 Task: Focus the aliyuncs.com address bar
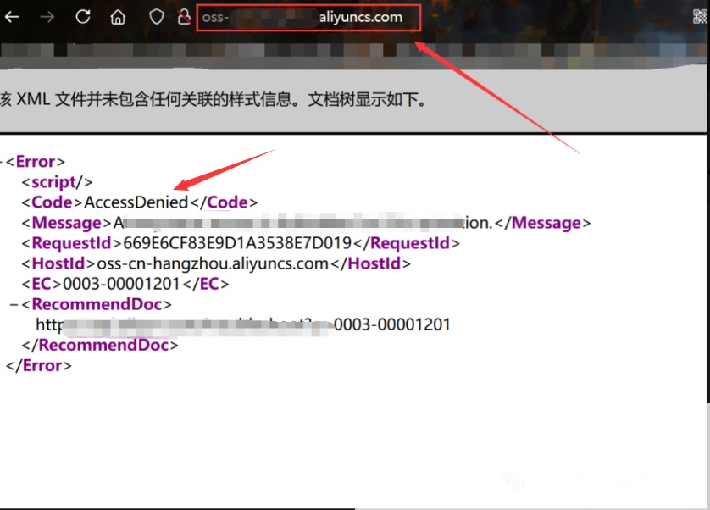308,18
